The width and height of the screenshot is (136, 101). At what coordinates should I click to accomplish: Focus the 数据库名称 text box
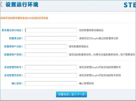(51, 38)
